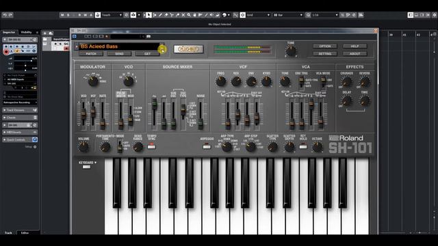The width and height of the screenshot is (438, 246).
Task: Select the Mute X tool
Action: coord(183,15)
